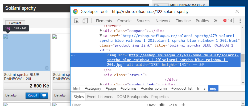This screenshot has height=106, width=248.
Task: Select #center_column in the breadcrumb bar
Action: coord(154,88)
